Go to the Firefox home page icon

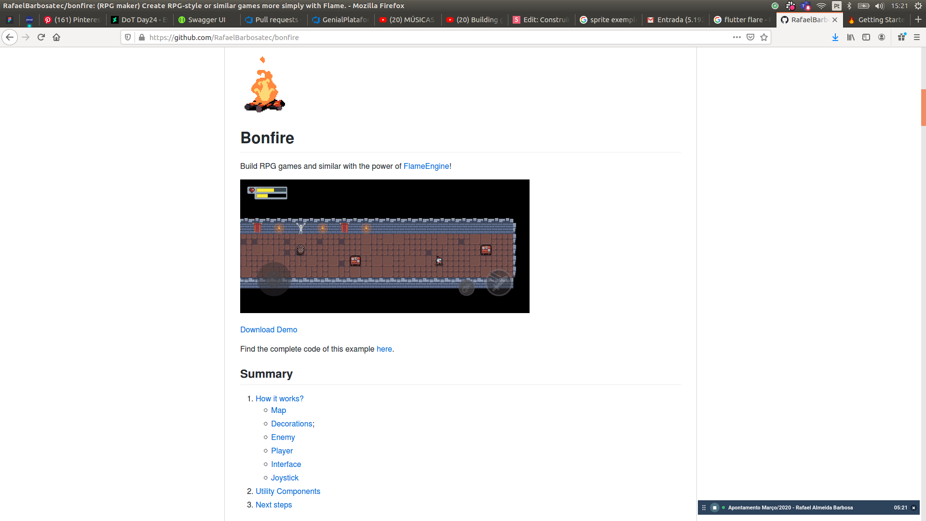(56, 37)
